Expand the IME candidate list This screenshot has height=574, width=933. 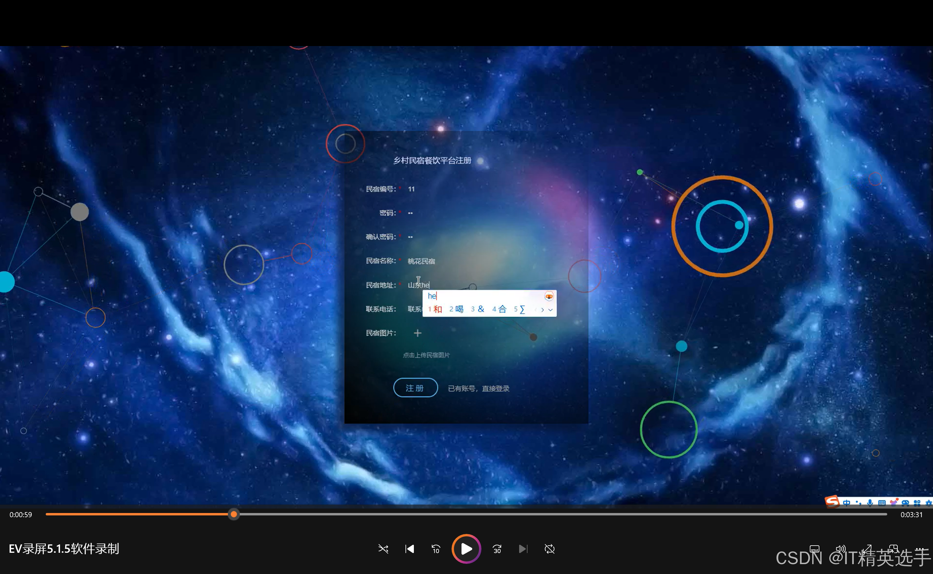point(550,310)
